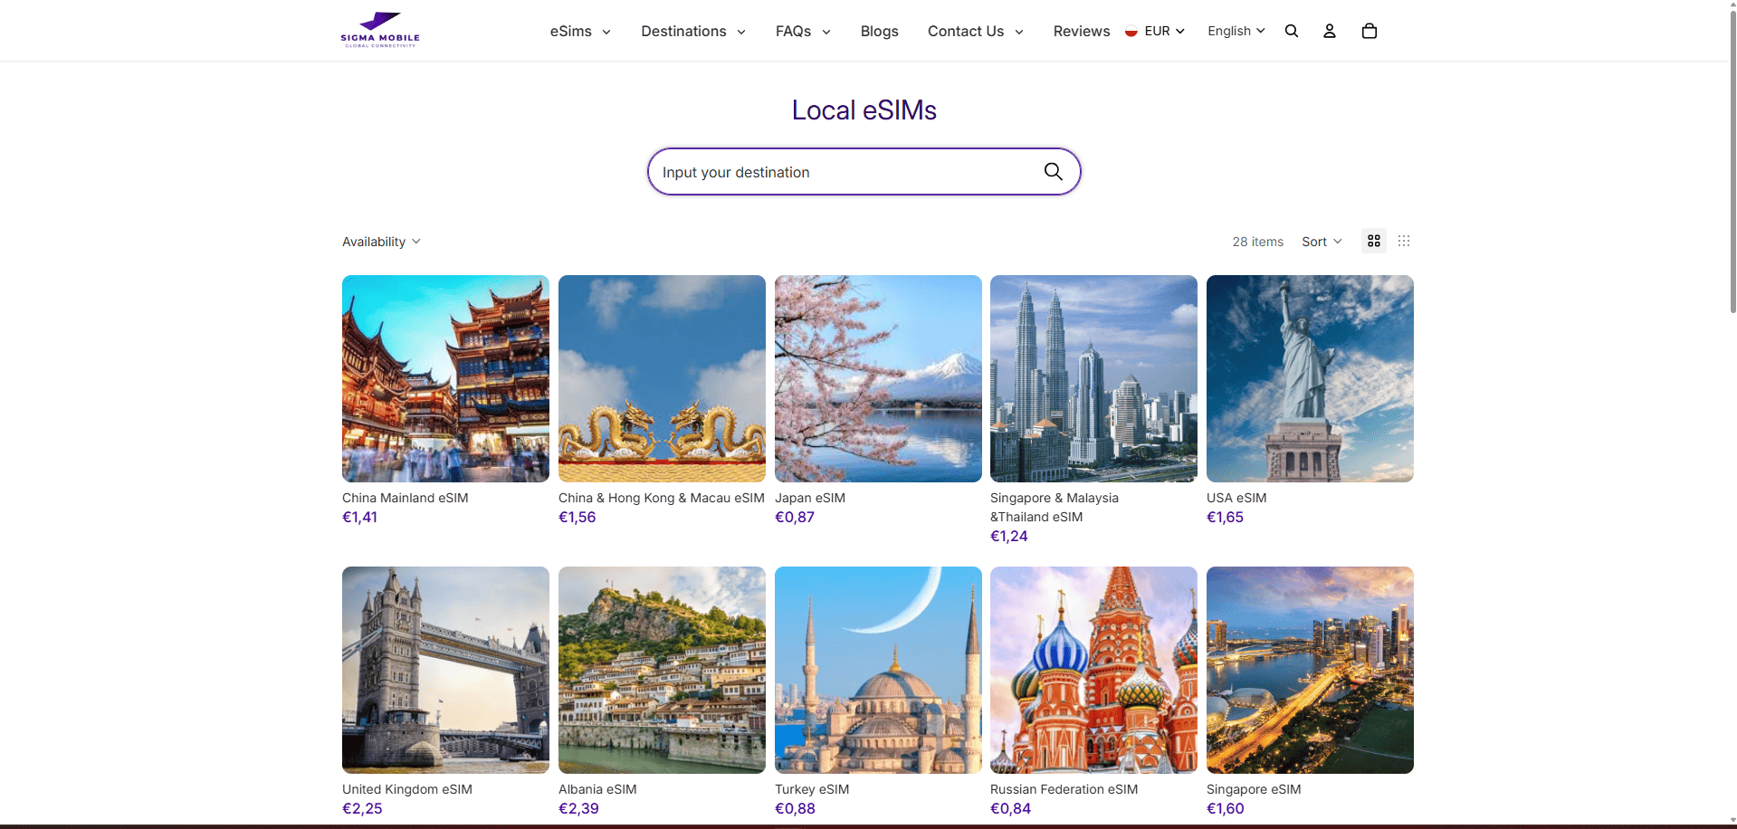
Task: Click the magnifier in destination search box
Action: (x=1054, y=172)
